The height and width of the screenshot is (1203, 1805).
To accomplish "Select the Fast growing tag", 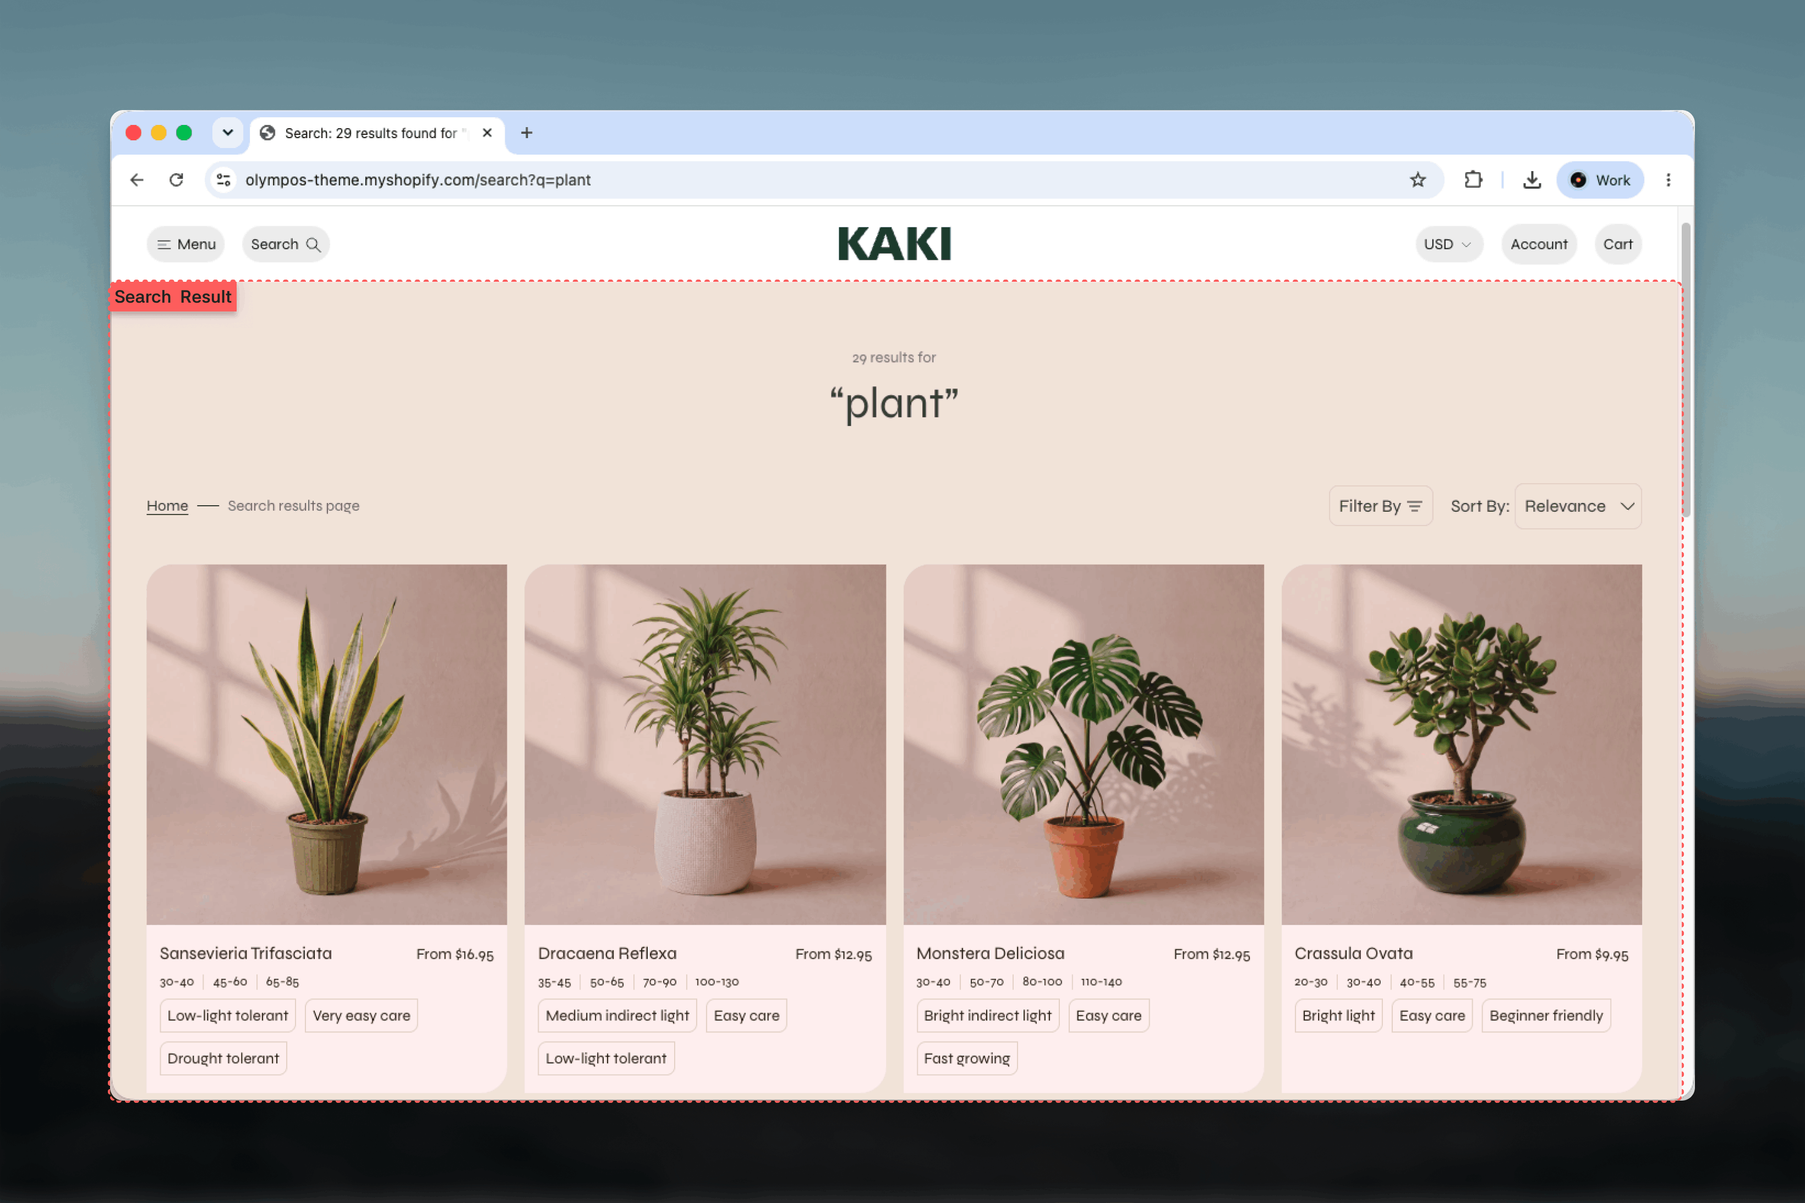I will (966, 1058).
